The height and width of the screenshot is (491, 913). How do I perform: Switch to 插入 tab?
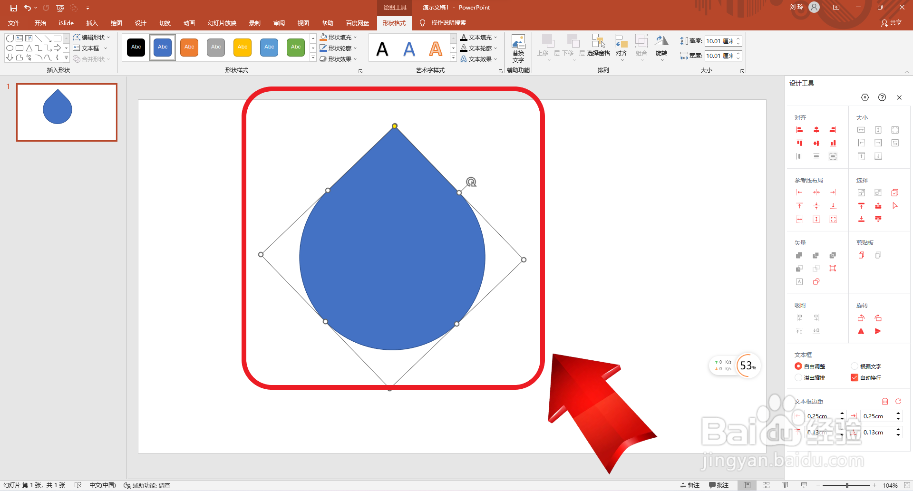(x=92, y=23)
